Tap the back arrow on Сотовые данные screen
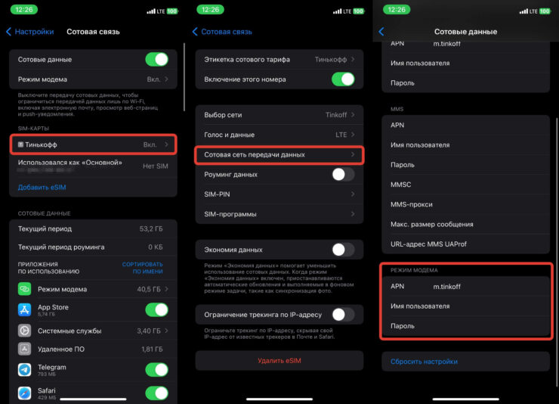 pyautogui.click(x=381, y=32)
